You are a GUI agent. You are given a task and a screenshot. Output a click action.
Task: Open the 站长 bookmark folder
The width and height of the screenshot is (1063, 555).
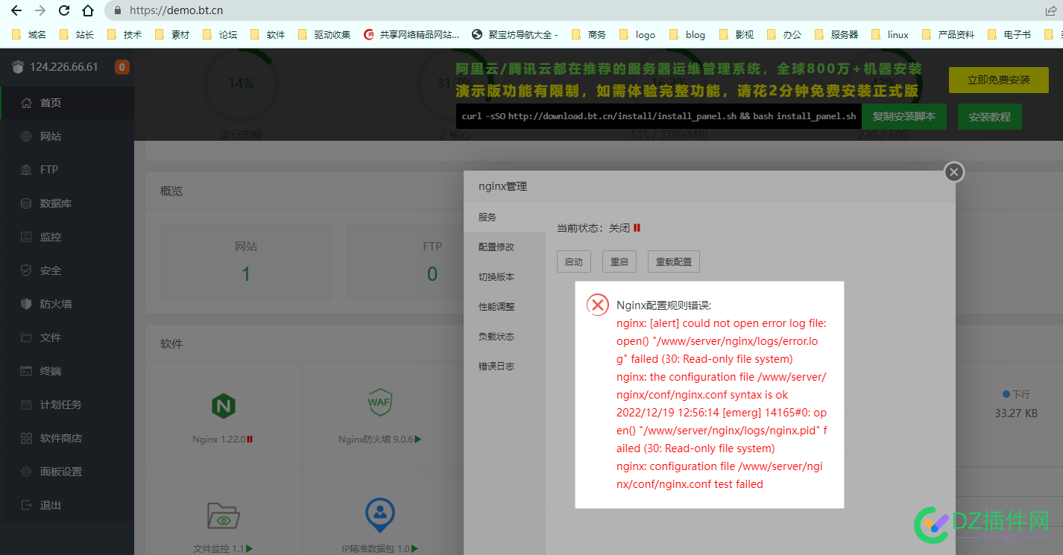click(x=77, y=34)
